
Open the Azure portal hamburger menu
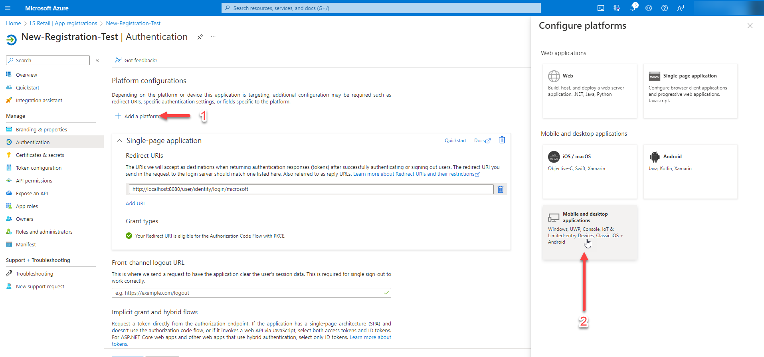[8, 8]
